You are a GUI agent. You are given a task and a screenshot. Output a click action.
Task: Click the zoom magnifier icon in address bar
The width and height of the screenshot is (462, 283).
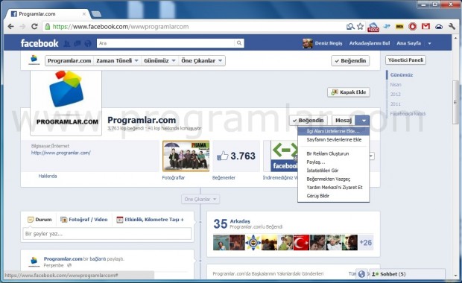tap(350, 27)
